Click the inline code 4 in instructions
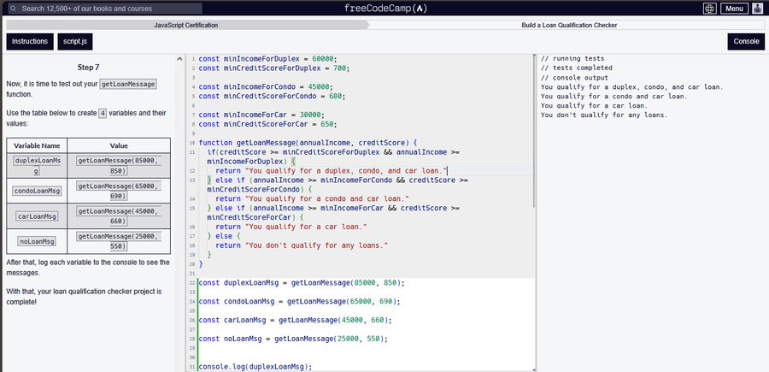The height and width of the screenshot is (372, 769). [x=103, y=114]
